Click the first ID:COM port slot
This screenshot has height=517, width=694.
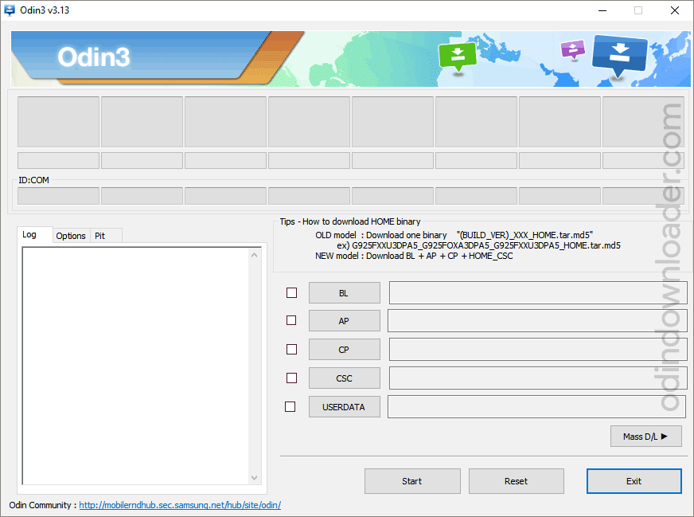[58, 196]
